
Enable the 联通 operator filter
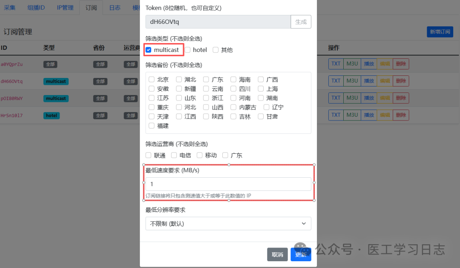148,155
